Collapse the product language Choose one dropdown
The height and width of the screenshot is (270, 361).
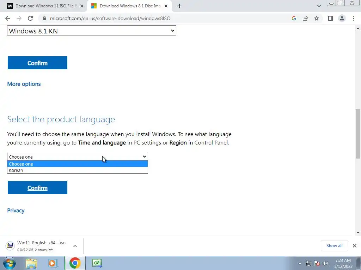point(77,156)
